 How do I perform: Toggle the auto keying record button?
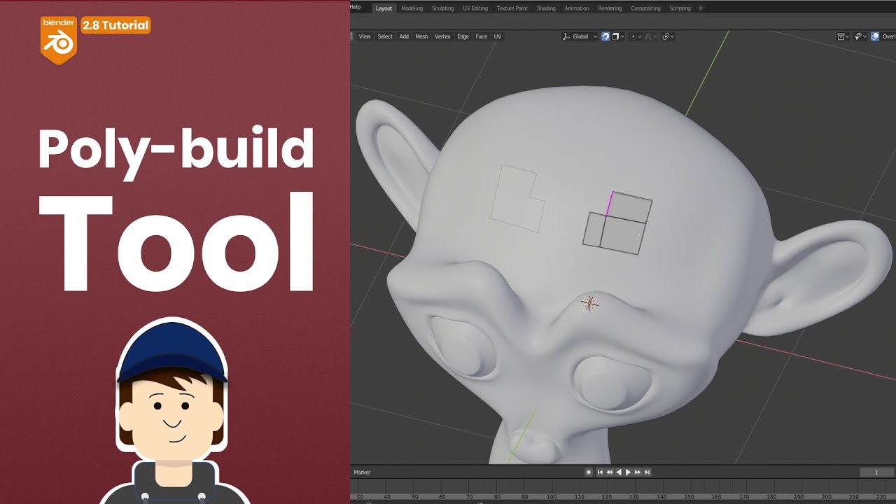pos(589,472)
